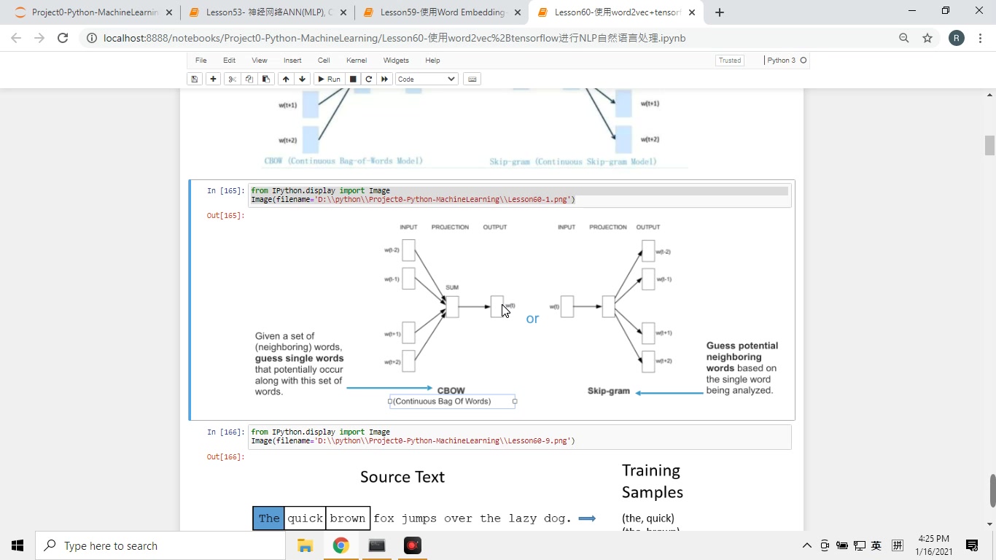Viewport: 996px width, 560px height.
Task: Click code cell In [165] input area
Action: [x=519, y=195]
